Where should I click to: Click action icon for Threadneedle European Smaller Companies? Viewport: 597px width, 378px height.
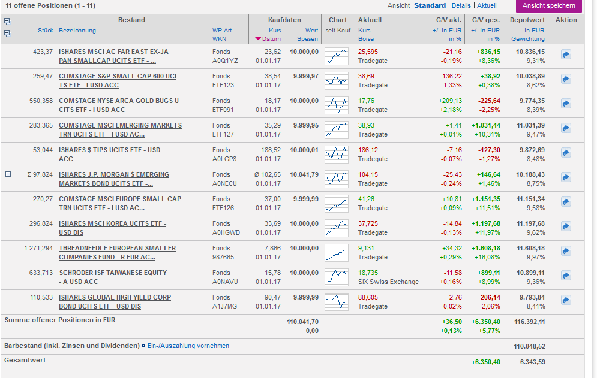565,251
